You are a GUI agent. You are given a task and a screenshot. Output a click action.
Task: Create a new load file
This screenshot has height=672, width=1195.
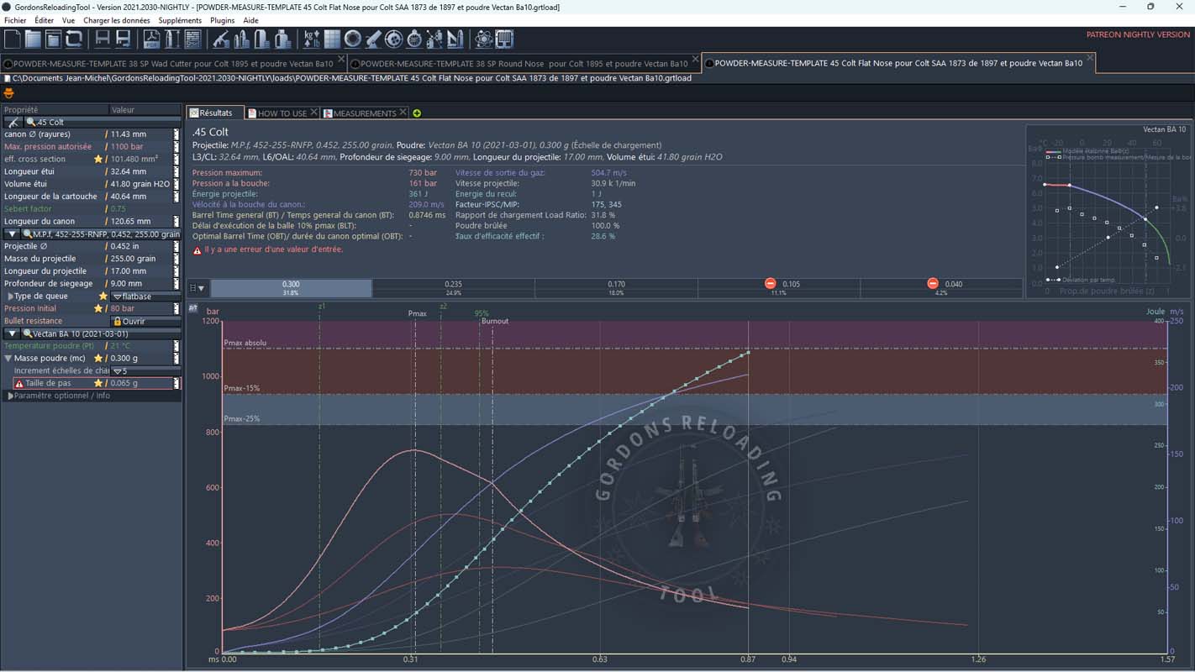(x=12, y=39)
